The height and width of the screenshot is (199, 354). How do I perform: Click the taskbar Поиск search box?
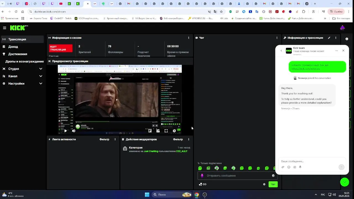(172, 195)
